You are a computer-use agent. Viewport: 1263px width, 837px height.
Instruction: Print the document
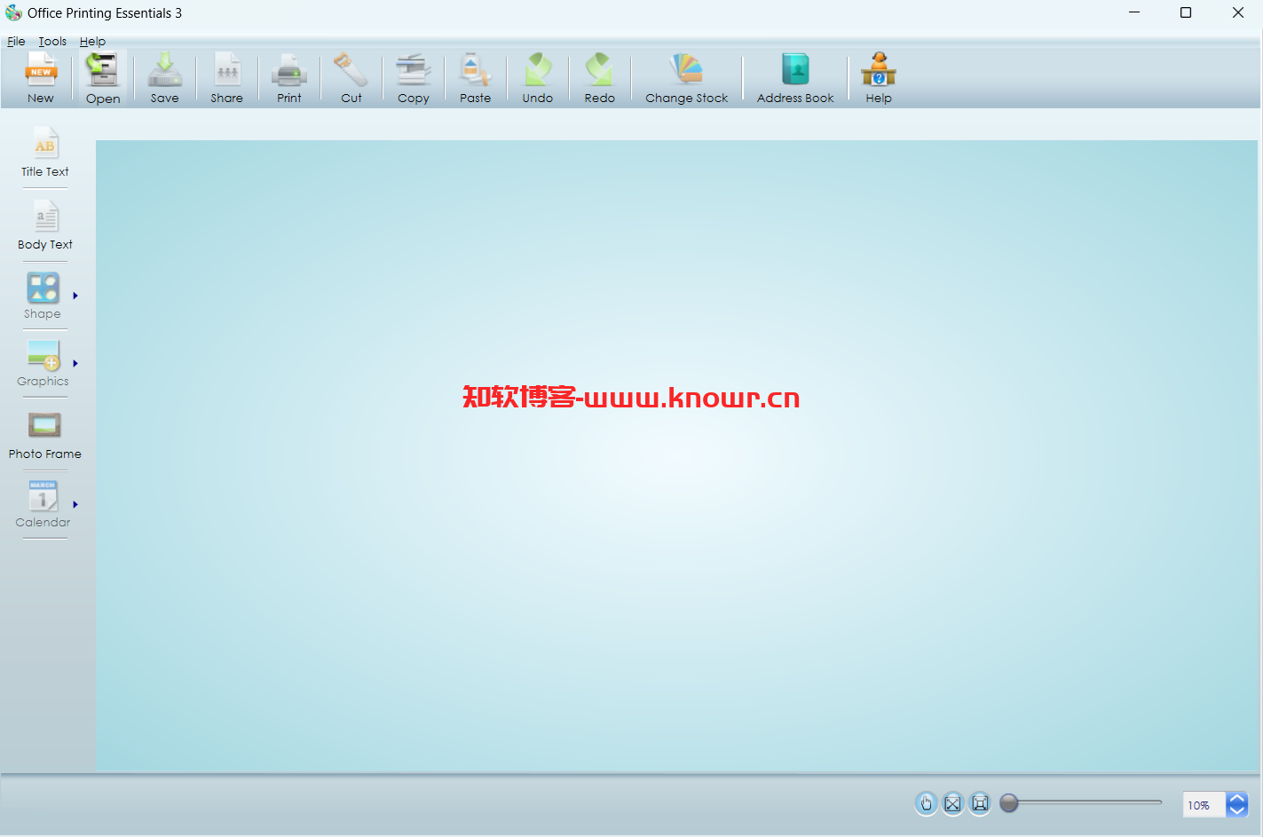[x=289, y=78]
